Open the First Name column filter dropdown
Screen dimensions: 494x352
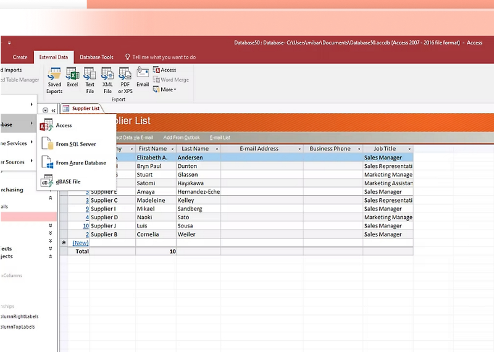coord(172,149)
